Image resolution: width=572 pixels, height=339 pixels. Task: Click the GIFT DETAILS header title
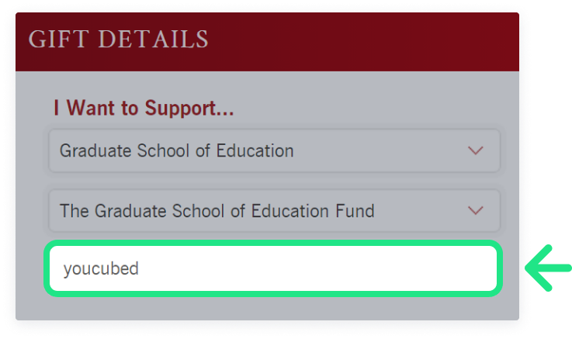pyautogui.click(x=118, y=39)
